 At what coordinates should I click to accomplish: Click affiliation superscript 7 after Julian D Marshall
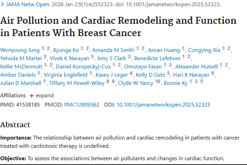(44, 82)
